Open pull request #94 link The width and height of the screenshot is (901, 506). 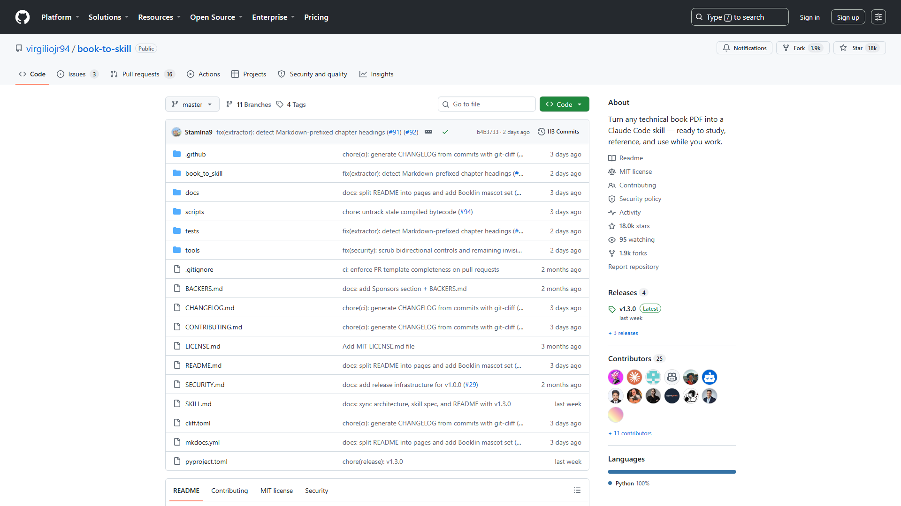[x=466, y=212]
